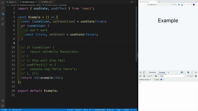Click the feedback icon in status bar
This screenshot has height=111, width=198.
click(131, 110)
